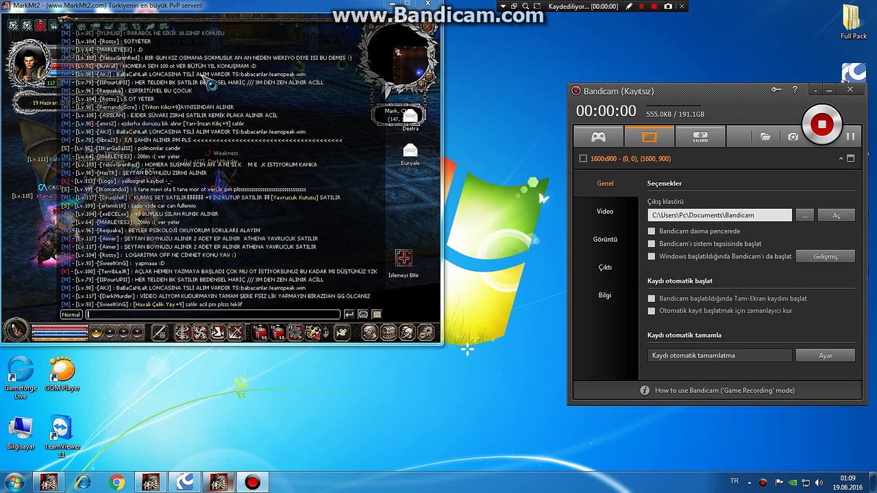Open the Görüntü settings tab

click(605, 240)
